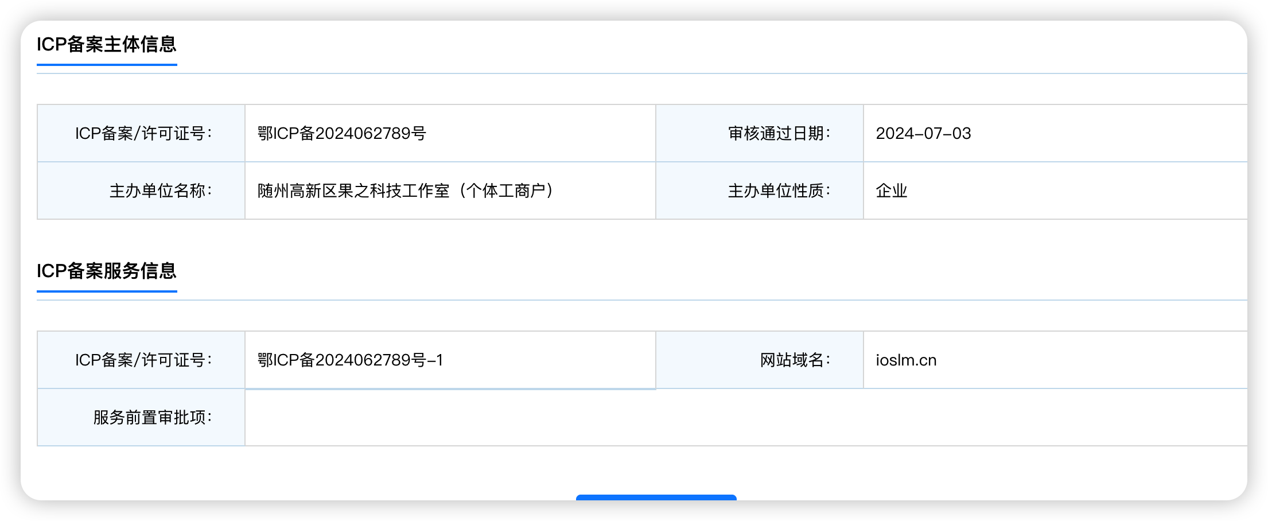Click the blue underline below ICP备案主体信息
The height and width of the screenshot is (521, 1268).
click(x=107, y=65)
